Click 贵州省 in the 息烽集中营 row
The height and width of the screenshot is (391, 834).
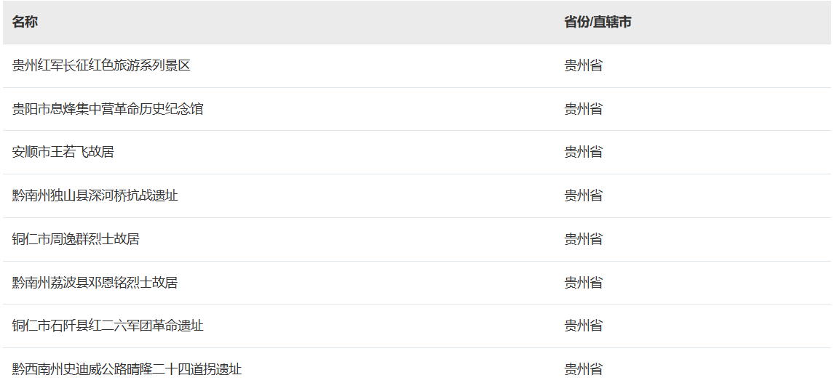click(584, 110)
